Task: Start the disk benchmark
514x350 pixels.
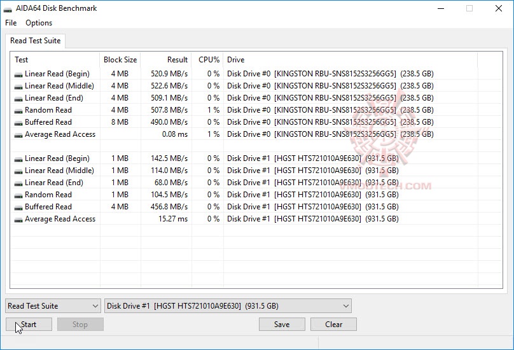Action: click(x=29, y=325)
